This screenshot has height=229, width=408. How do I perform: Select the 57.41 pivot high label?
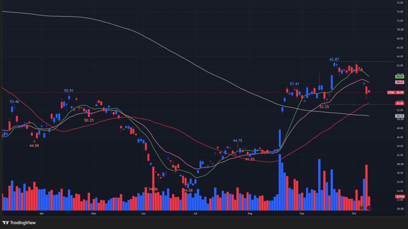[x=294, y=84]
